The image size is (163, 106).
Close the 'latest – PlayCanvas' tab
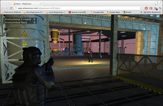pyautogui.click(x=40, y=4)
